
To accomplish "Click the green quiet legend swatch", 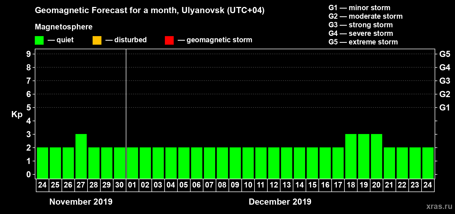I will click(39, 40).
